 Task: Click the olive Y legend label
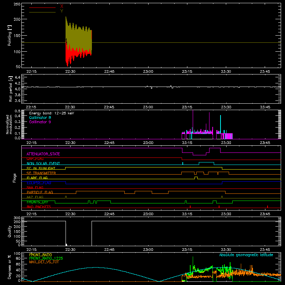click(62, 11)
